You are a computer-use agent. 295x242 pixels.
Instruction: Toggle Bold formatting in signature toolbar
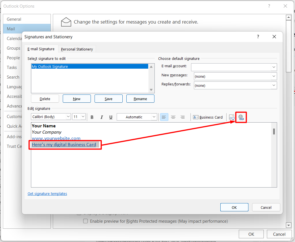[x=92, y=117]
